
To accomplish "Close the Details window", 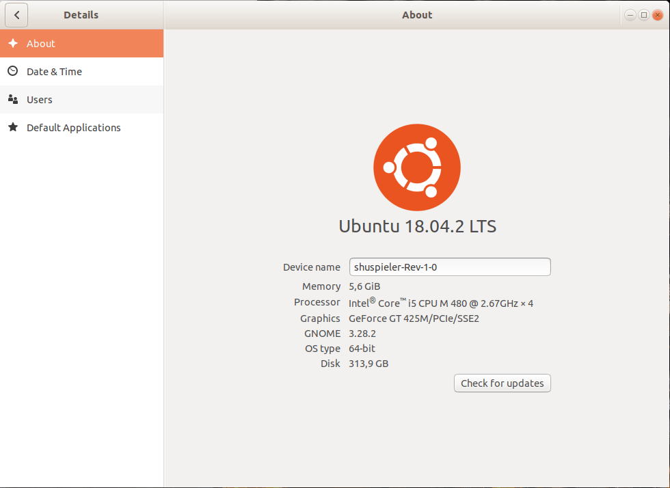I will [658, 15].
